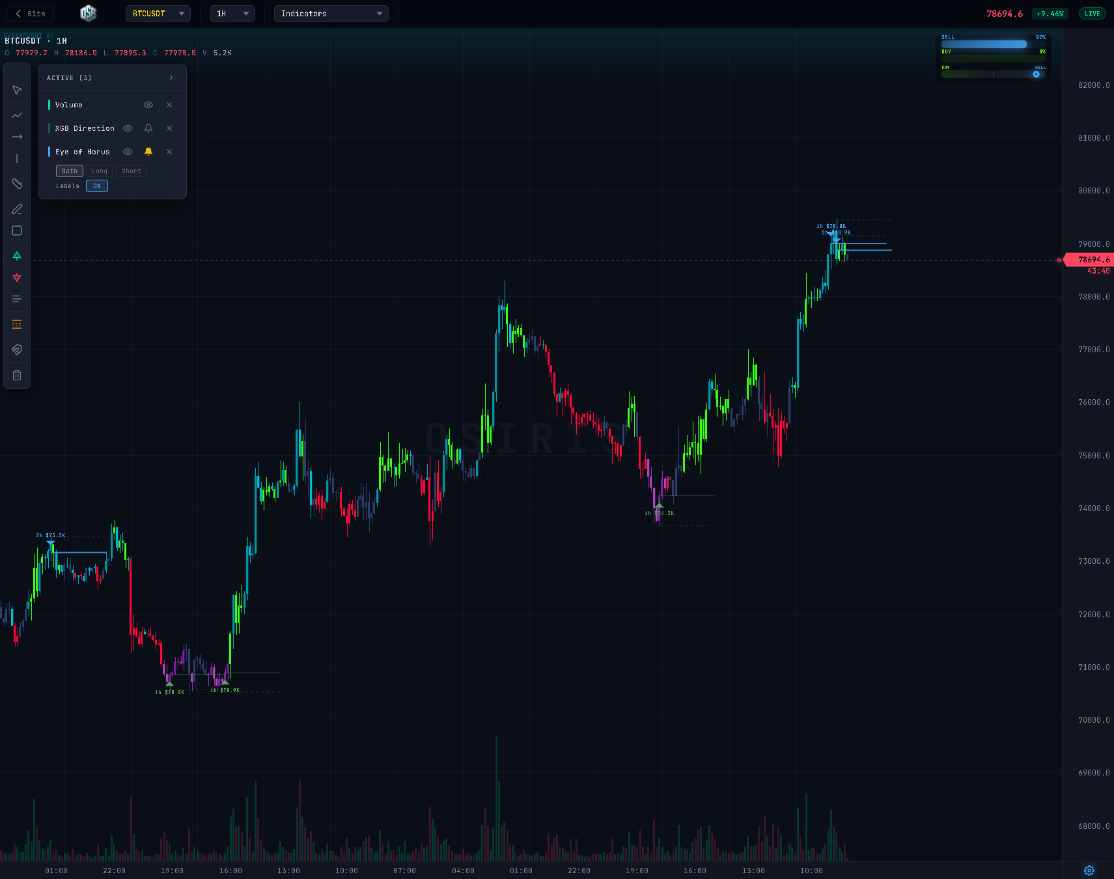Select the text note lines tool
Screen dimensions: 1114x879
point(17,299)
